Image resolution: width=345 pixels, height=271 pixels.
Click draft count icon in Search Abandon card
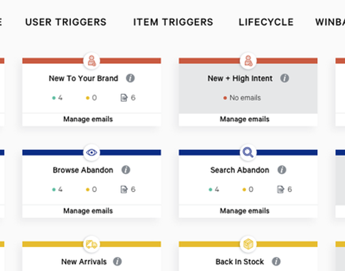(x=280, y=189)
